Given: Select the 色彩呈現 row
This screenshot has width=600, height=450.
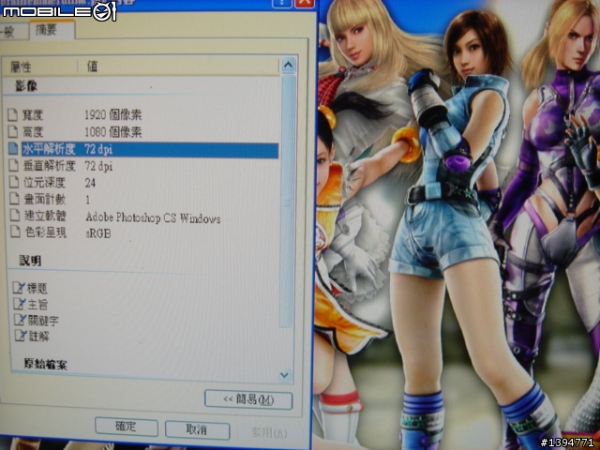Looking at the screenshot, I should pos(142,232).
